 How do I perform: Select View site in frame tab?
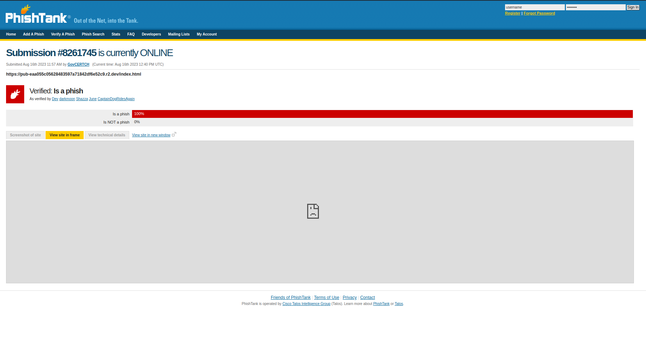64,135
